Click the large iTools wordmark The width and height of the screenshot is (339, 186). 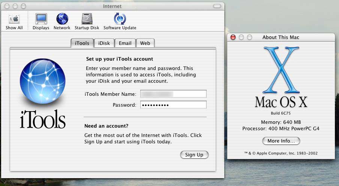[43, 119]
